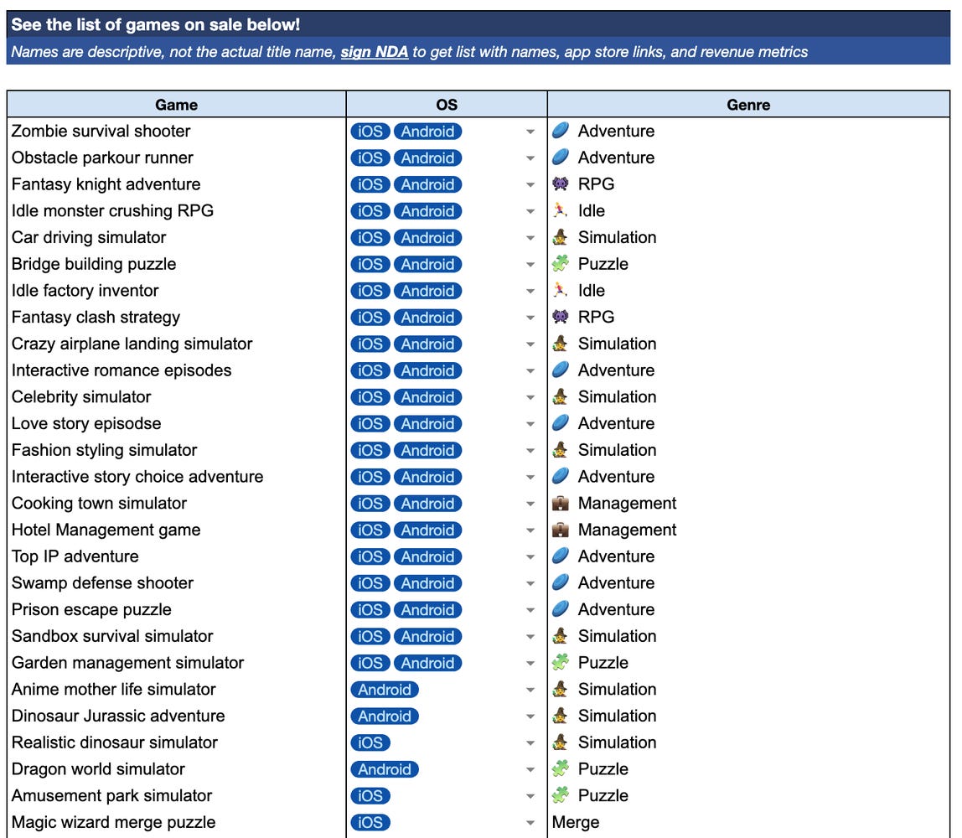Click Adventure icon in Zombie survival shooter row
The height and width of the screenshot is (838, 962).
[x=560, y=131]
